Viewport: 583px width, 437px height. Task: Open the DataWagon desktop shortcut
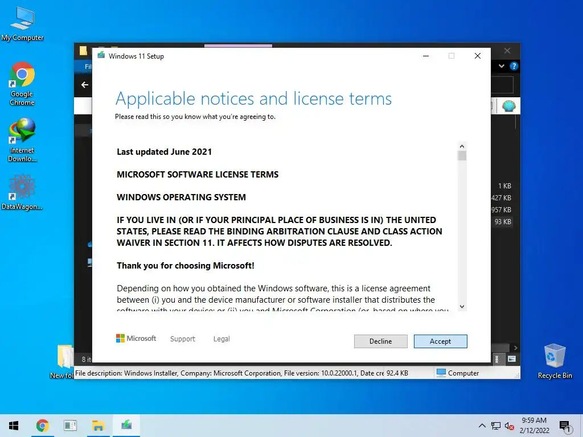(x=22, y=192)
